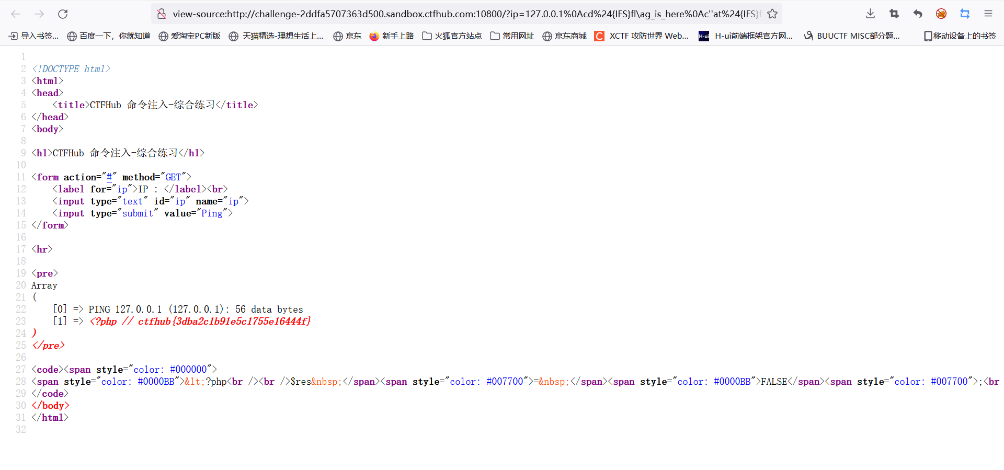Click the span color #0000BB source line

(x=515, y=382)
